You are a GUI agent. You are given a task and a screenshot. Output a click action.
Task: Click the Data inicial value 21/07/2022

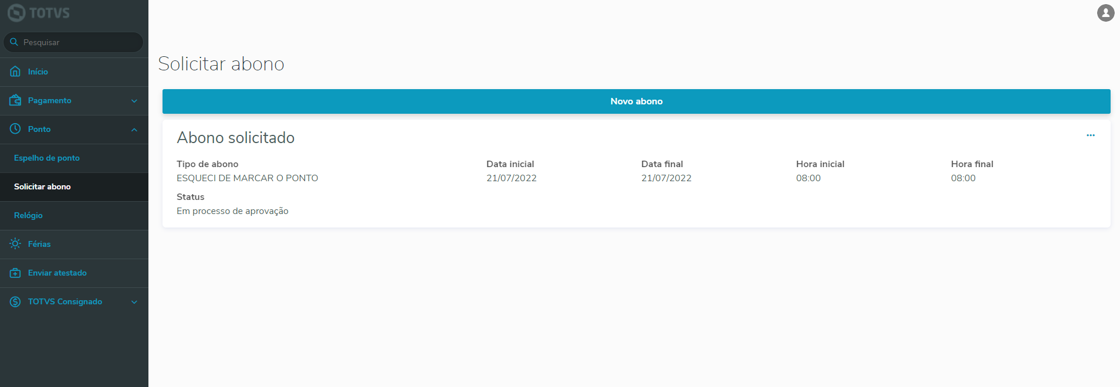(x=512, y=178)
